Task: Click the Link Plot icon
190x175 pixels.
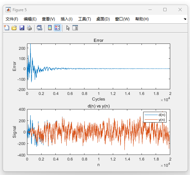Action: [x=40, y=28]
